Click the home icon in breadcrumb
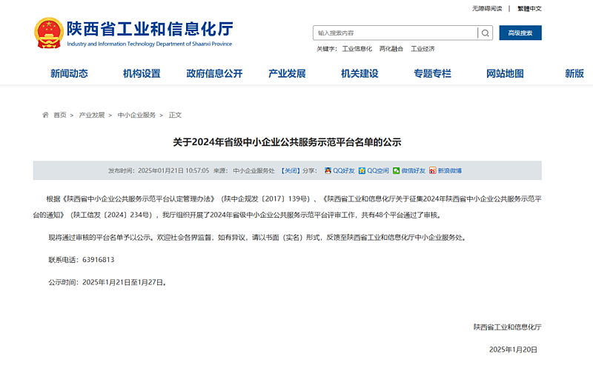Viewport: 593px width, 368px height. coord(46,116)
